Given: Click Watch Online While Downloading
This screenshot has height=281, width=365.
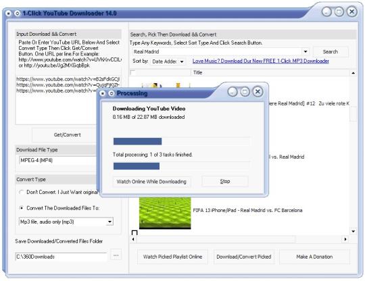Looking at the screenshot, I should (x=151, y=182).
